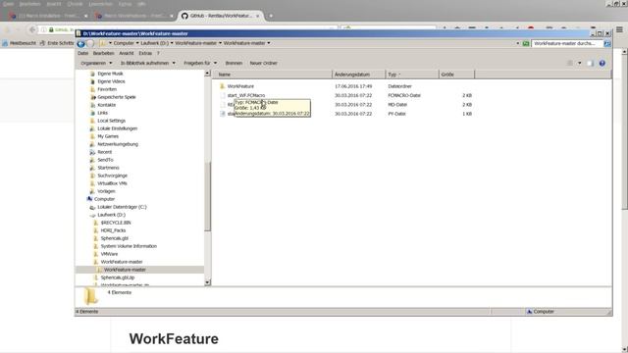
Task: Toggle the preview pane icon
Action: point(590,63)
